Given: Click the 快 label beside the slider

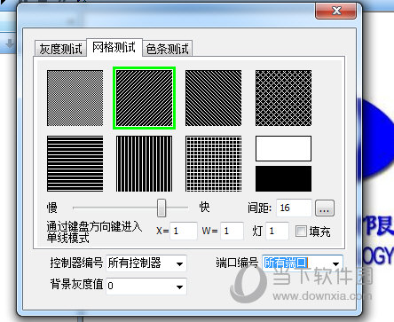Looking at the screenshot, I should click(x=204, y=207).
